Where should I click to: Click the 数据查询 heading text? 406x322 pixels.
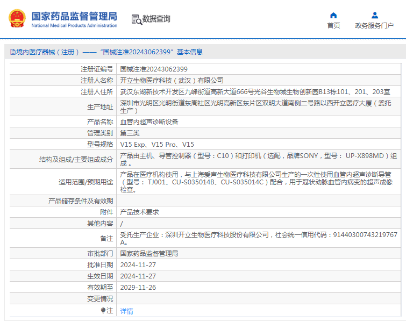click(x=156, y=19)
